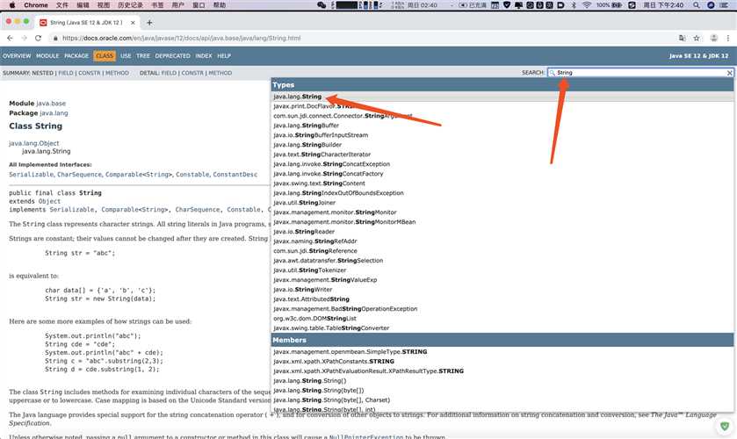This screenshot has height=439, width=737.
Task: Select org.w3c.dom.DOMStringList search result
Action: pyautogui.click(x=502, y=318)
